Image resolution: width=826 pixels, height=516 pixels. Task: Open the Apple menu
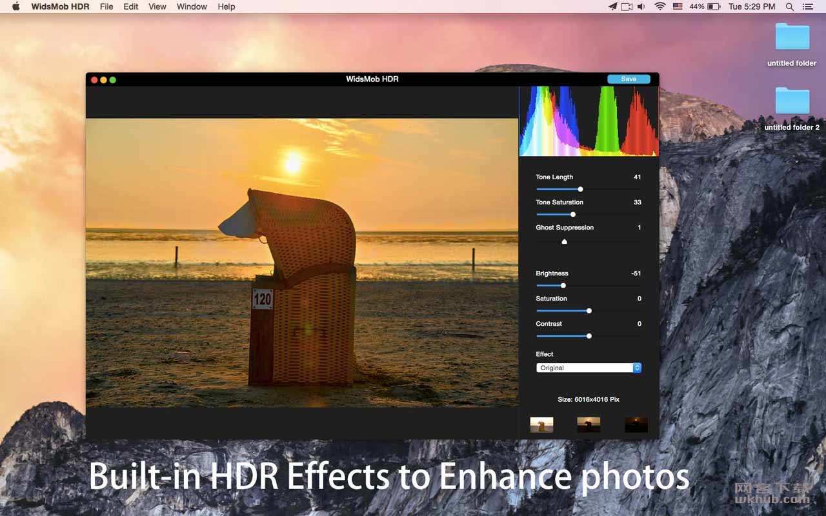[16, 6]
